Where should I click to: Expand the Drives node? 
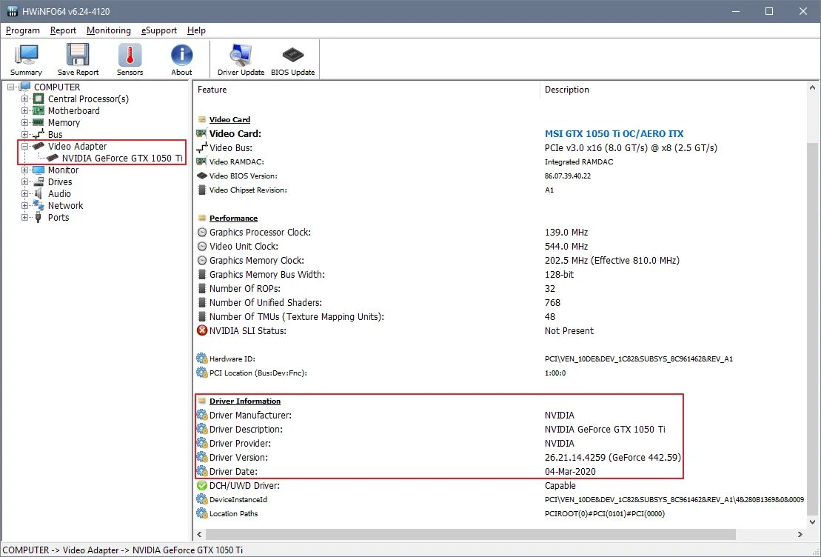click(x=24, y=181)
